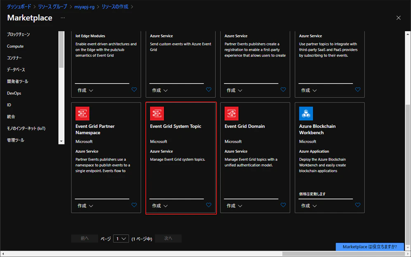Screen dimensions: 411x257
Task: Open 作成 dropdown on partner topics card
Action: click(309, 90)
